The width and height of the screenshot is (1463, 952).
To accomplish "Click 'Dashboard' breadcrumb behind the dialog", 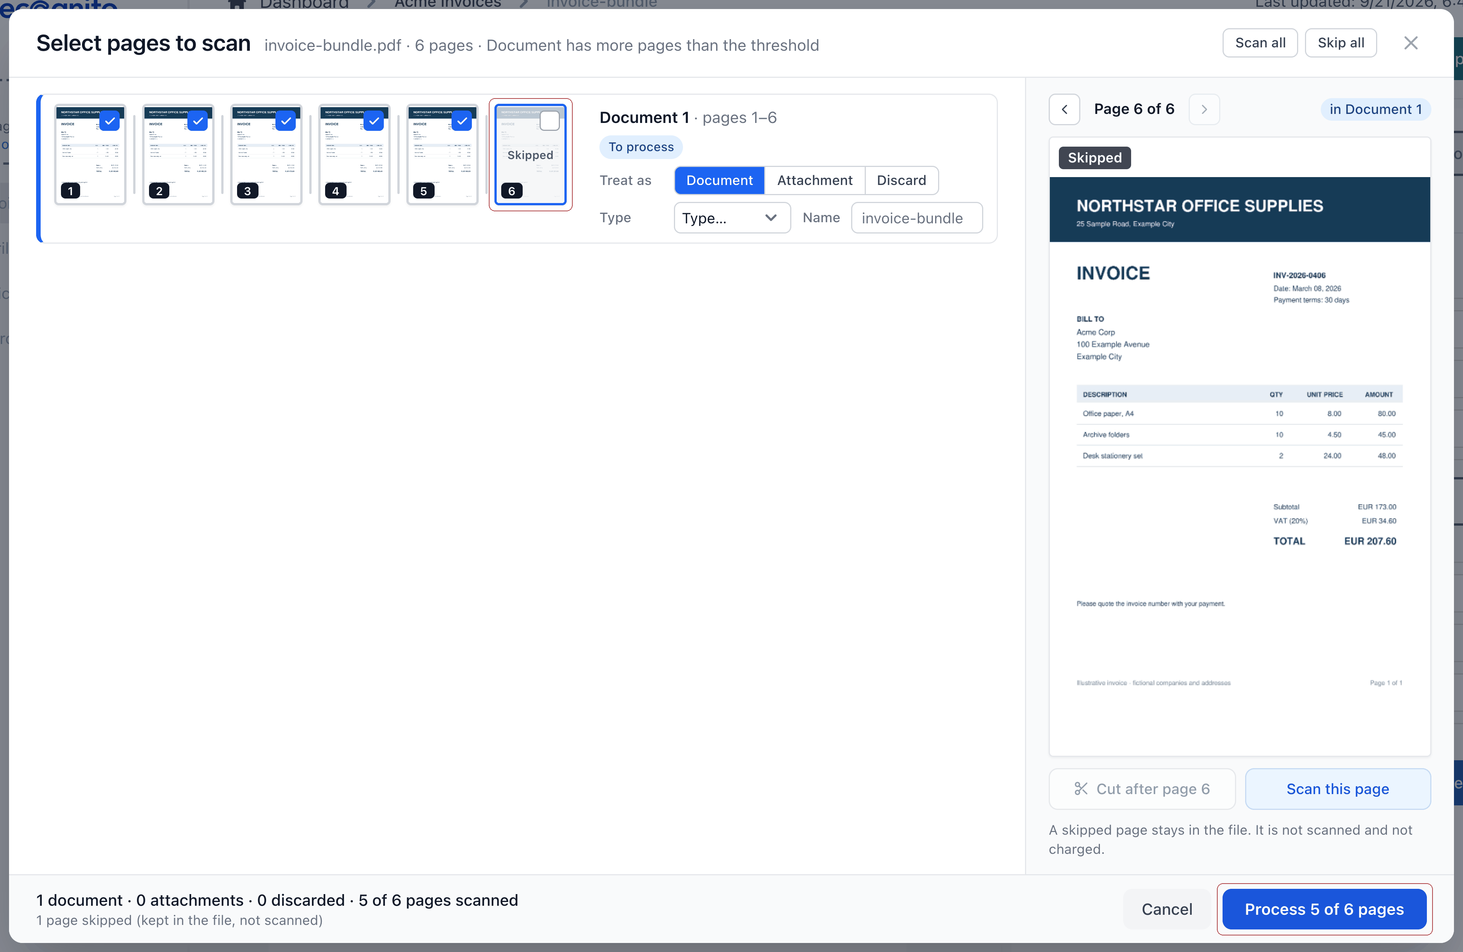I will (x=304, y=4).
